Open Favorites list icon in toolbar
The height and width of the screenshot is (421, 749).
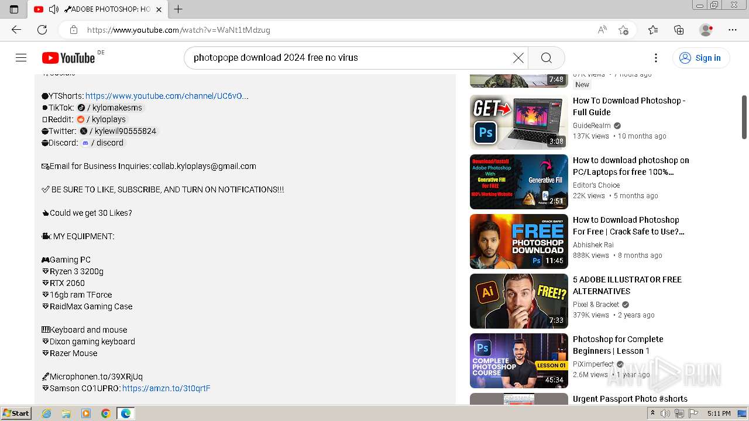(653, 30)
